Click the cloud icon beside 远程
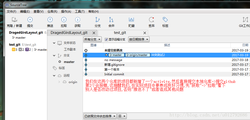 pyautogui.click(x=60, y=76)
